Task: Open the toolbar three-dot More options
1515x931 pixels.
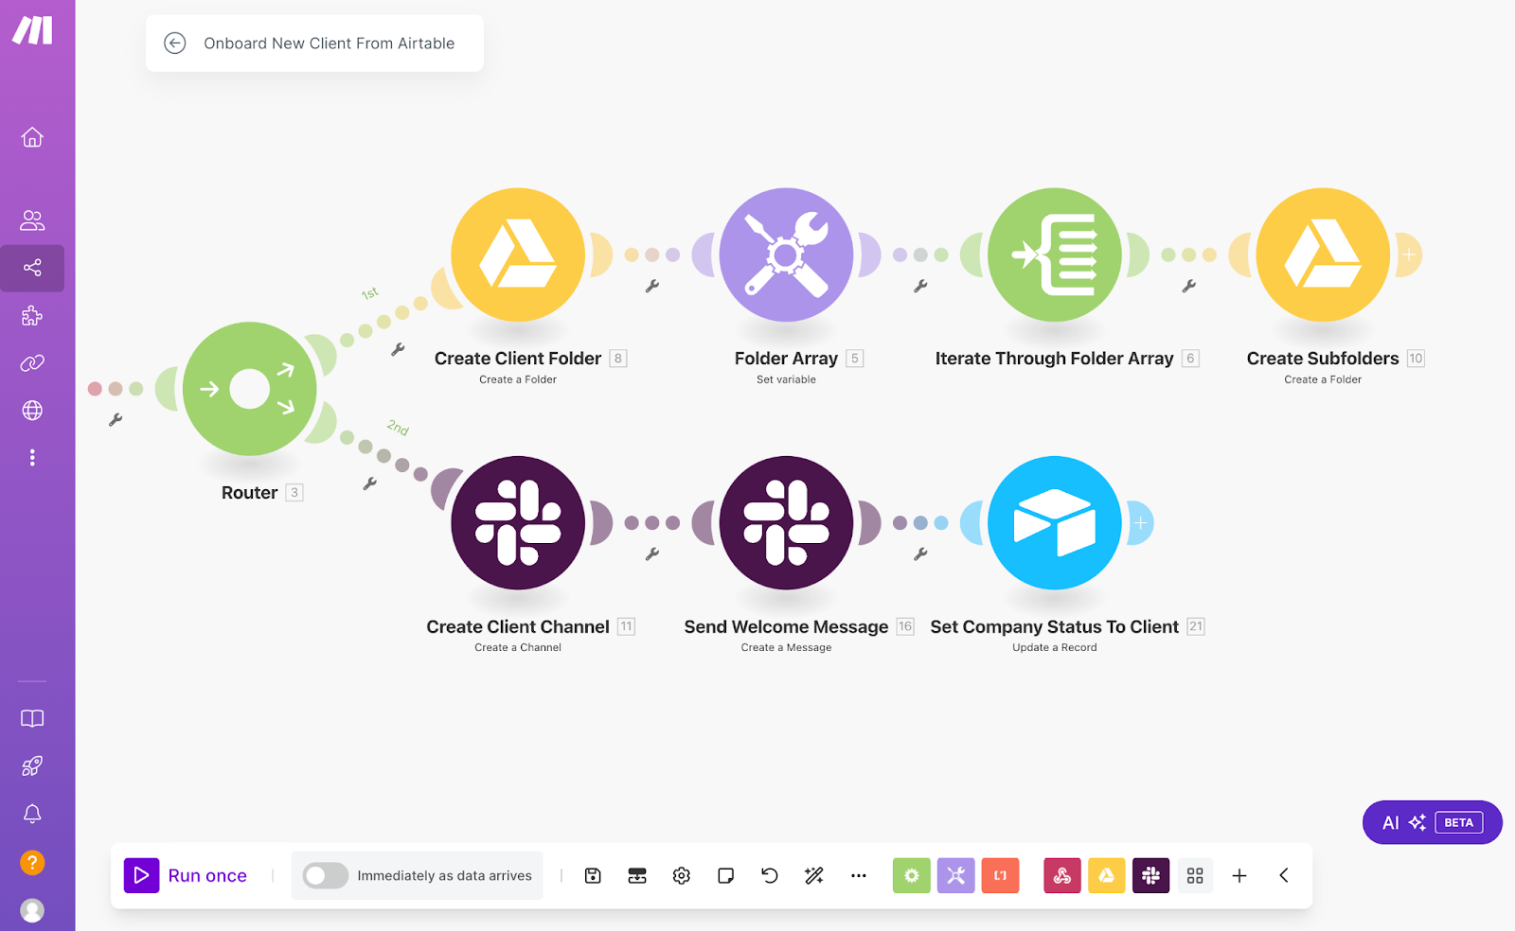Action: pos(859,876)
